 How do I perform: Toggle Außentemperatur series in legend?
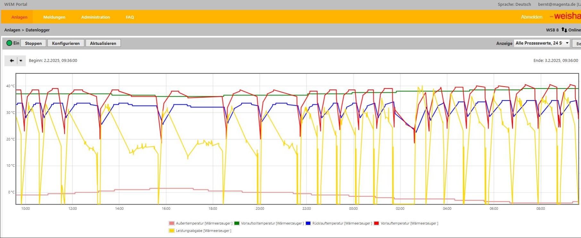coord(200,223)
